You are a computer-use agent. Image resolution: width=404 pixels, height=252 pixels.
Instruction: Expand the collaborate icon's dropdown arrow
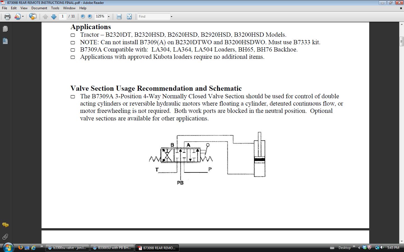23,17
